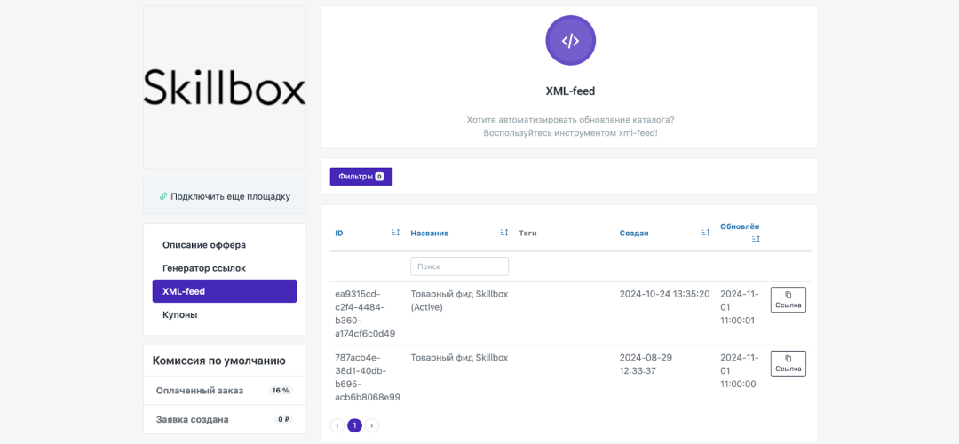Click the link icon beside Подключить еще площадку
The image size is (959, 444).
163,196
